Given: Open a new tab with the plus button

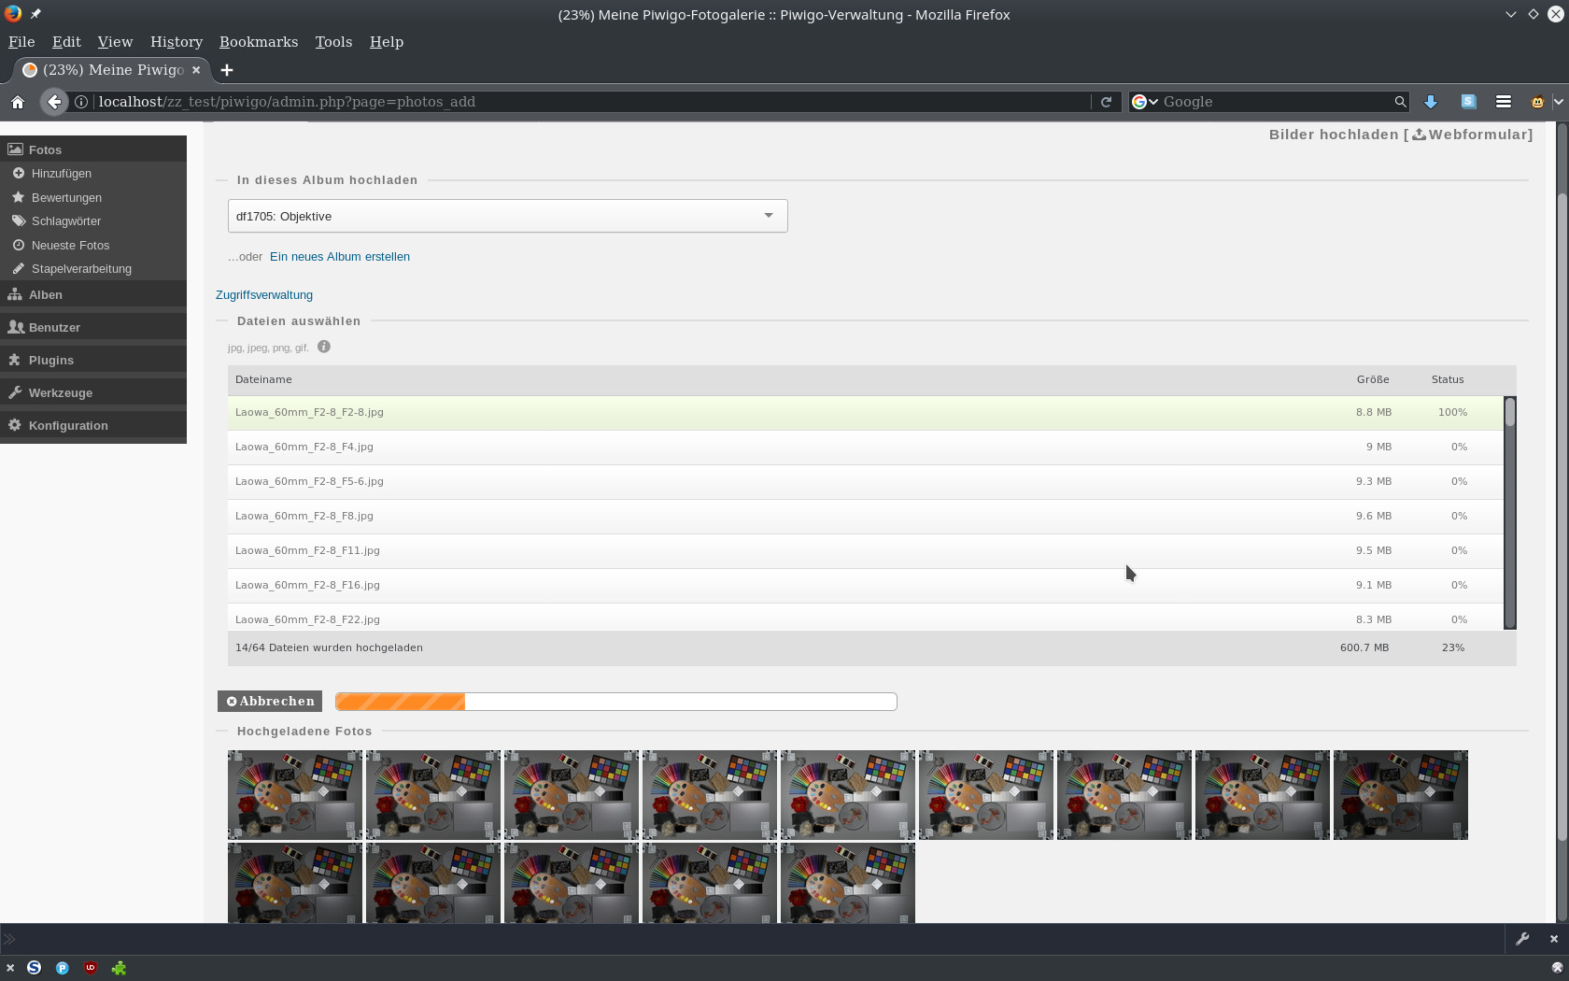Looking at the screenshot, I should 227,70.
